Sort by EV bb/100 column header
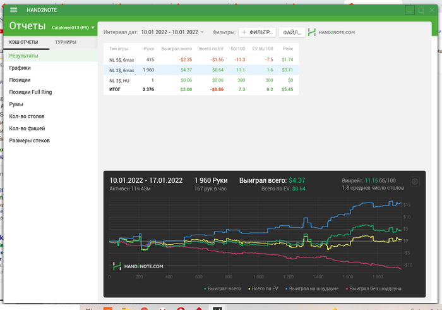The height and width of the screenshot is (310, 442). pyautogui.click(x=263, y=49)
